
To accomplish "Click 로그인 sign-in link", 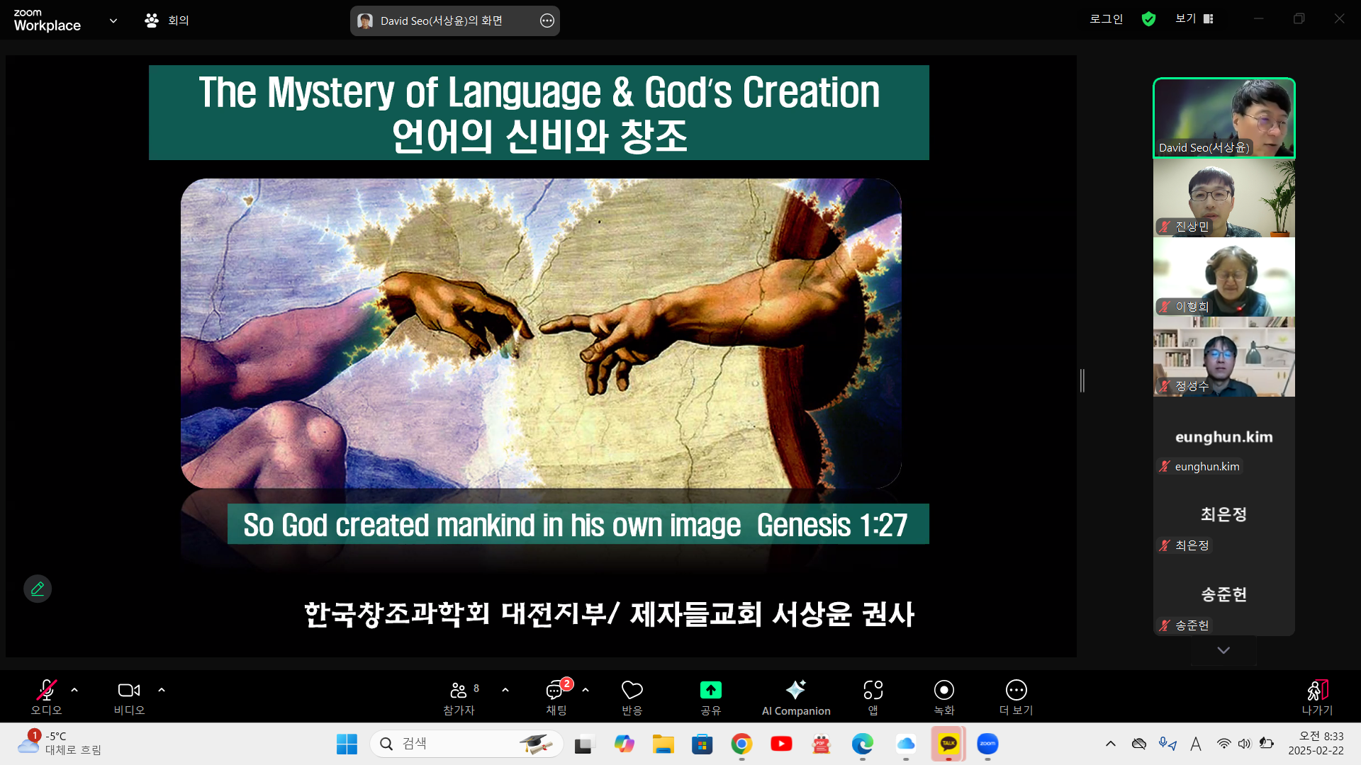I will tap(1107, 19).
